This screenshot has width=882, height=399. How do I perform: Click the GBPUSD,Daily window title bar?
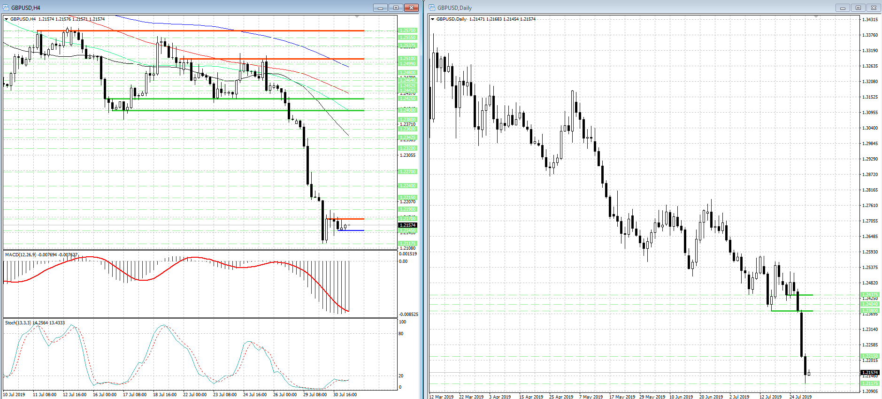610,8
